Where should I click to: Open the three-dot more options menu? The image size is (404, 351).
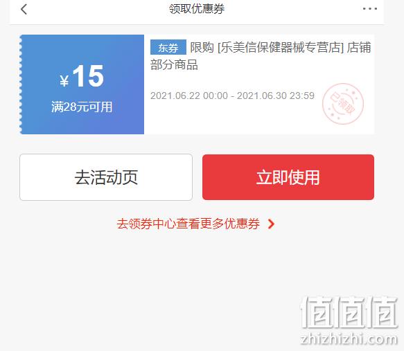pyautogui.click(x=370, y=9)
